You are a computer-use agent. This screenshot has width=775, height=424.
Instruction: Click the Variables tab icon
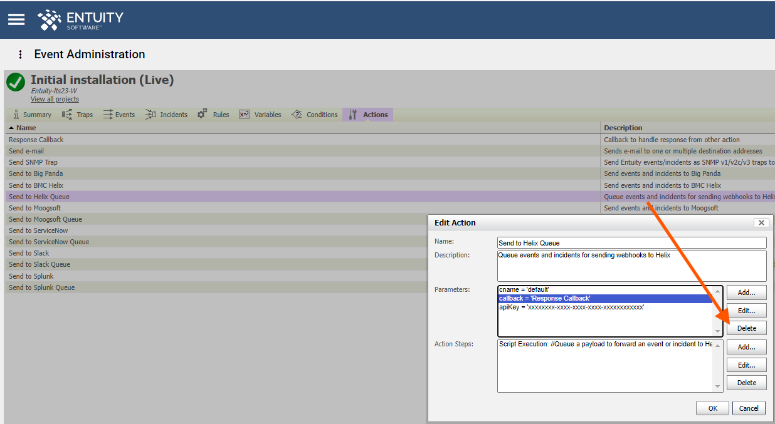tap(244, 114)
